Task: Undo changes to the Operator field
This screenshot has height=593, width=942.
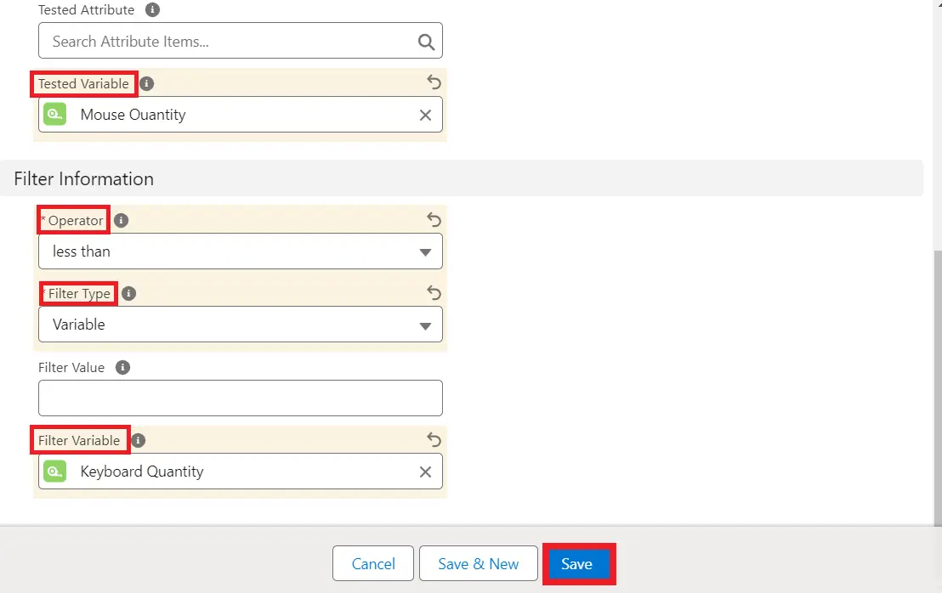Action: 434,220
